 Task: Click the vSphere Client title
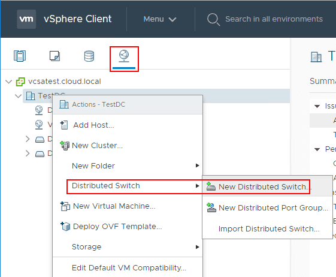coord(78,19)
